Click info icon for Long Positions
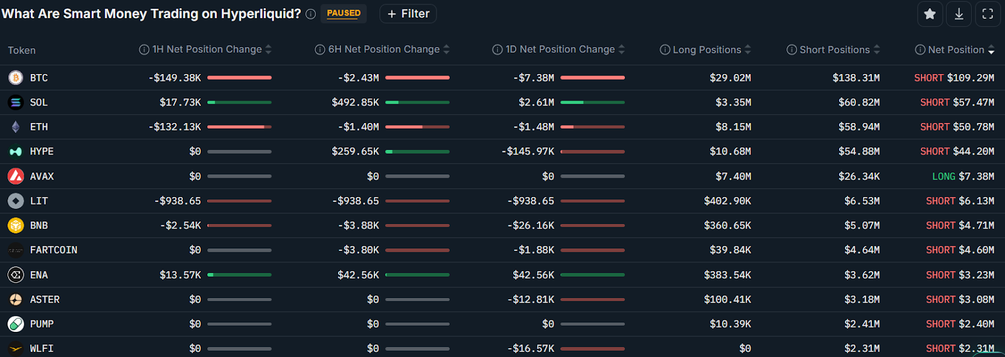The image size is (1005, 357). coord(665,50)
